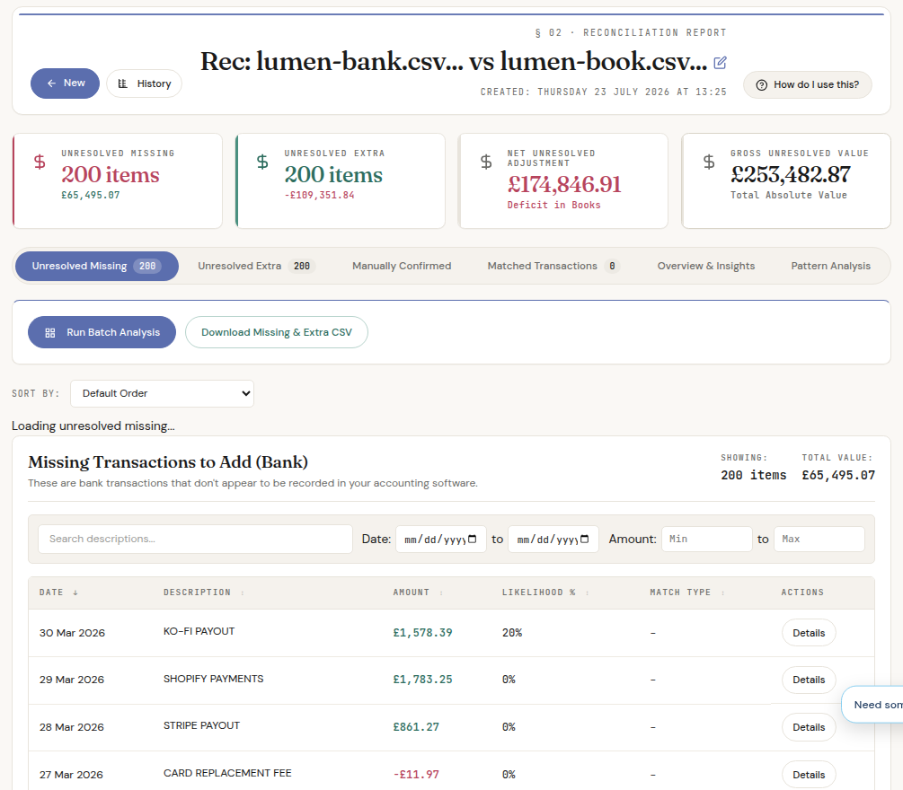Click the chart icon on History button
The image size is (903, 790).
pos(123,83)
